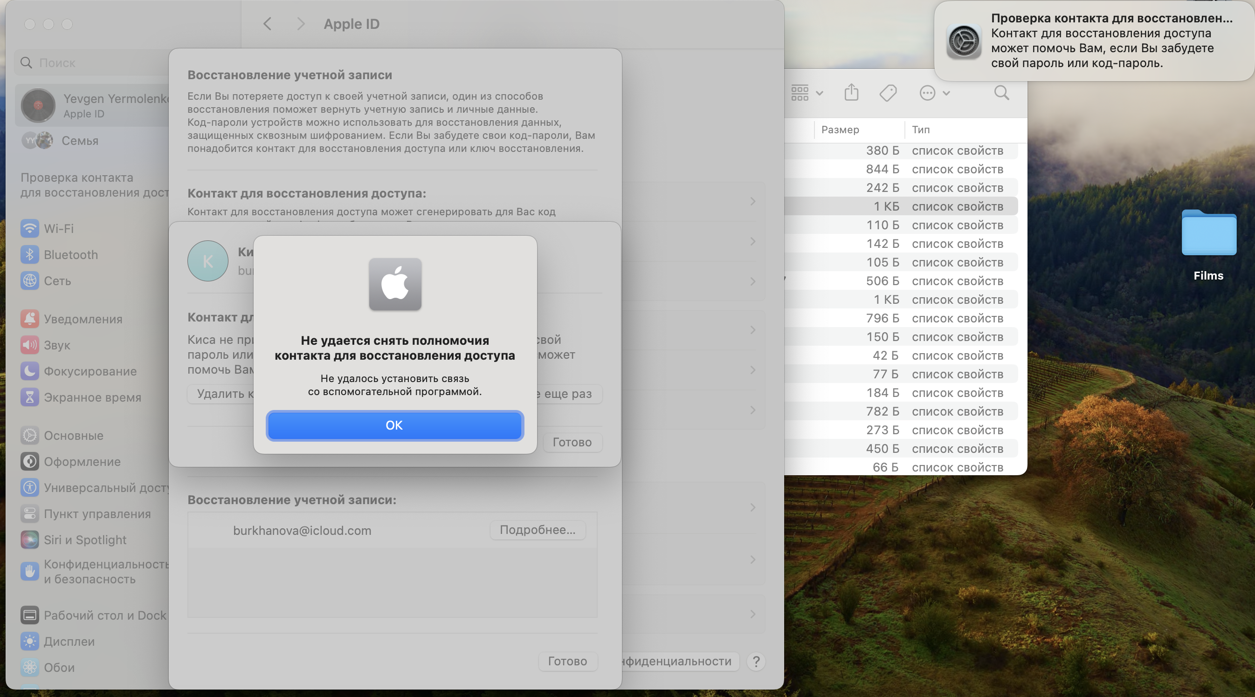Open Уведомления bell icon
Screen dimensions: 1255x697
(30, 319)
